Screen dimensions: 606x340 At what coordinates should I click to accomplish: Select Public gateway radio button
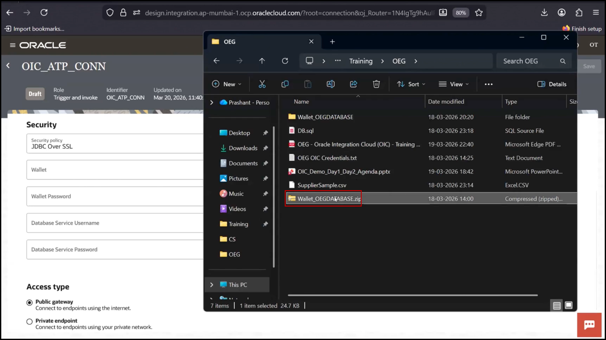click(29, 303)
